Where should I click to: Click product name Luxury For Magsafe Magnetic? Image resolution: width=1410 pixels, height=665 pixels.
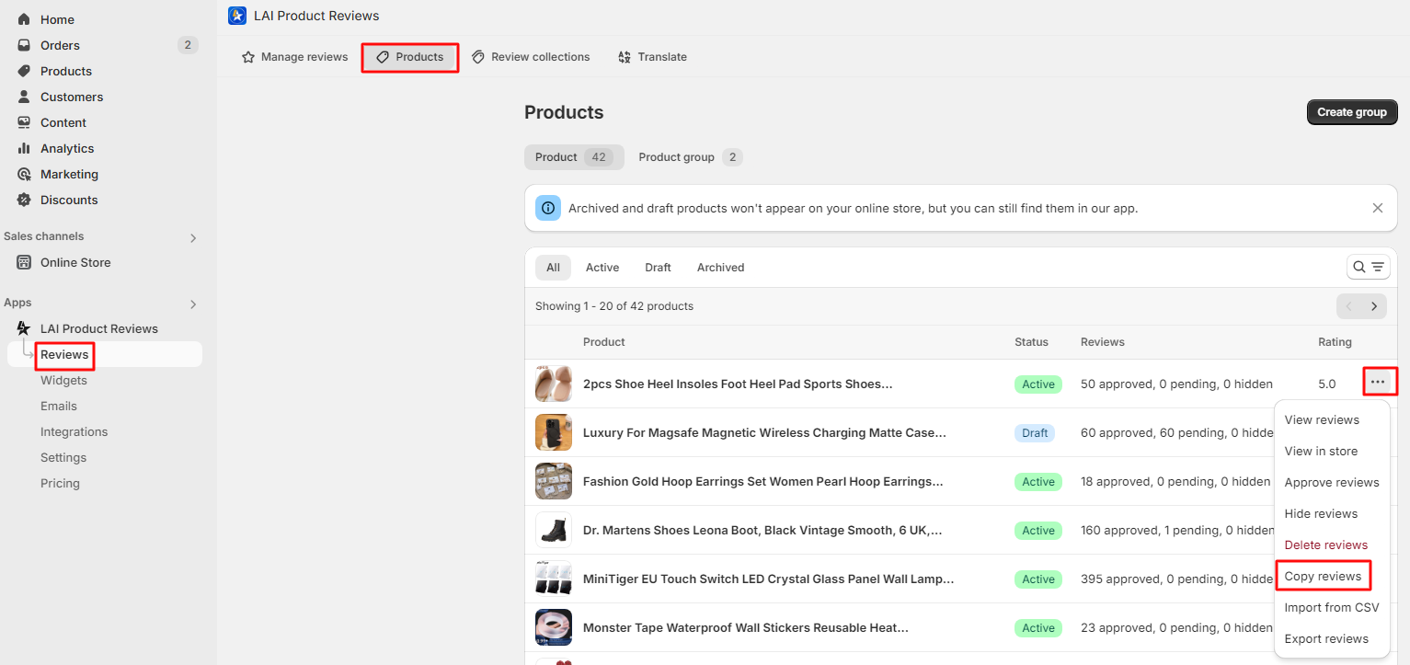(x=764, y=432)
